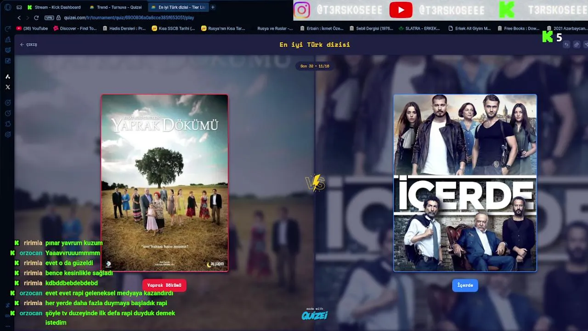Vote with the blue İçerde button
The image size is (588, 331).
465,285
